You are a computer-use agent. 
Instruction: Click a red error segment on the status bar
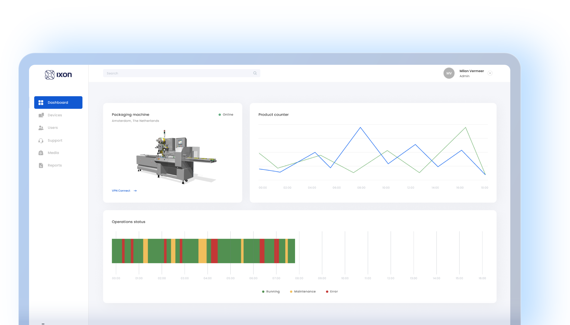click(214, 251)
